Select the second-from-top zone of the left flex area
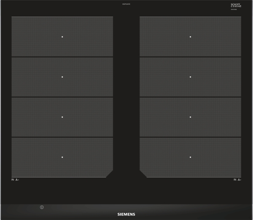This screenshot has height=220, width=253. (x=62, y=77)
